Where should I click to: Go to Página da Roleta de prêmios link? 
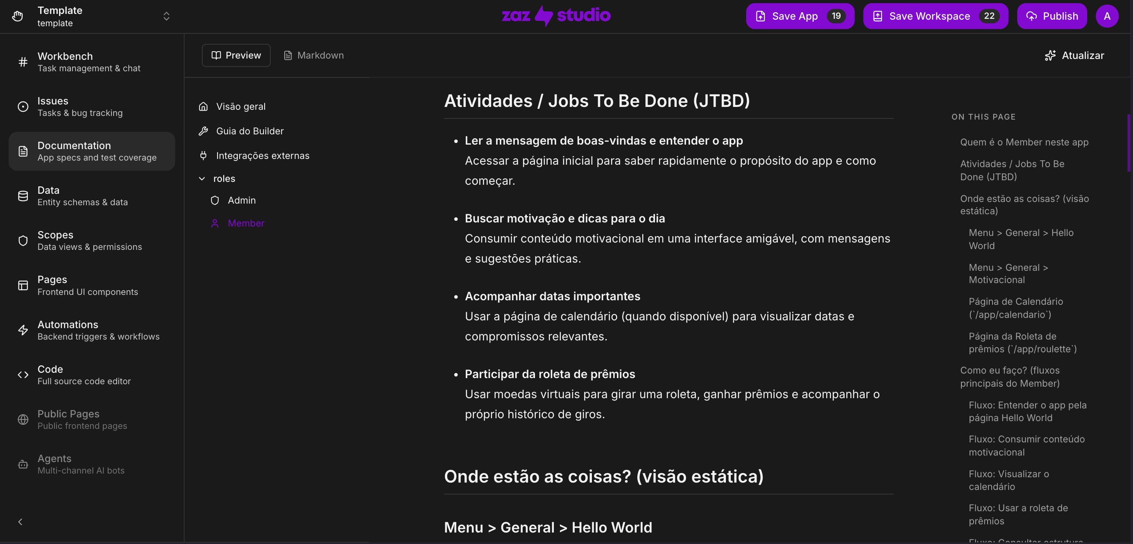coord(1022,342)
